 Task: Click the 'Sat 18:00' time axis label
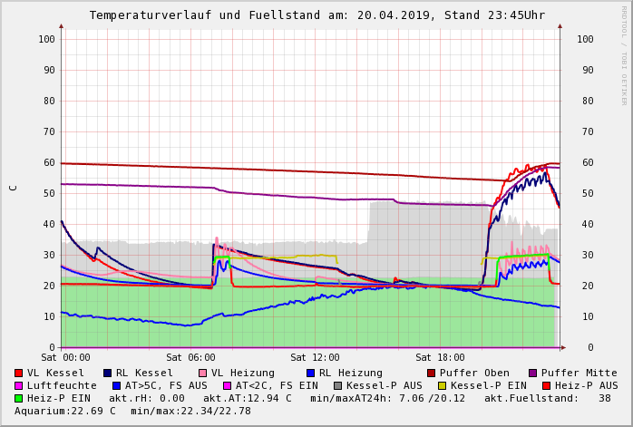tap(440, 358)
